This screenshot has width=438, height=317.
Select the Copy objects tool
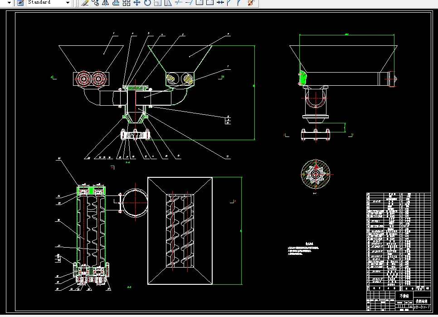point(95,3)
